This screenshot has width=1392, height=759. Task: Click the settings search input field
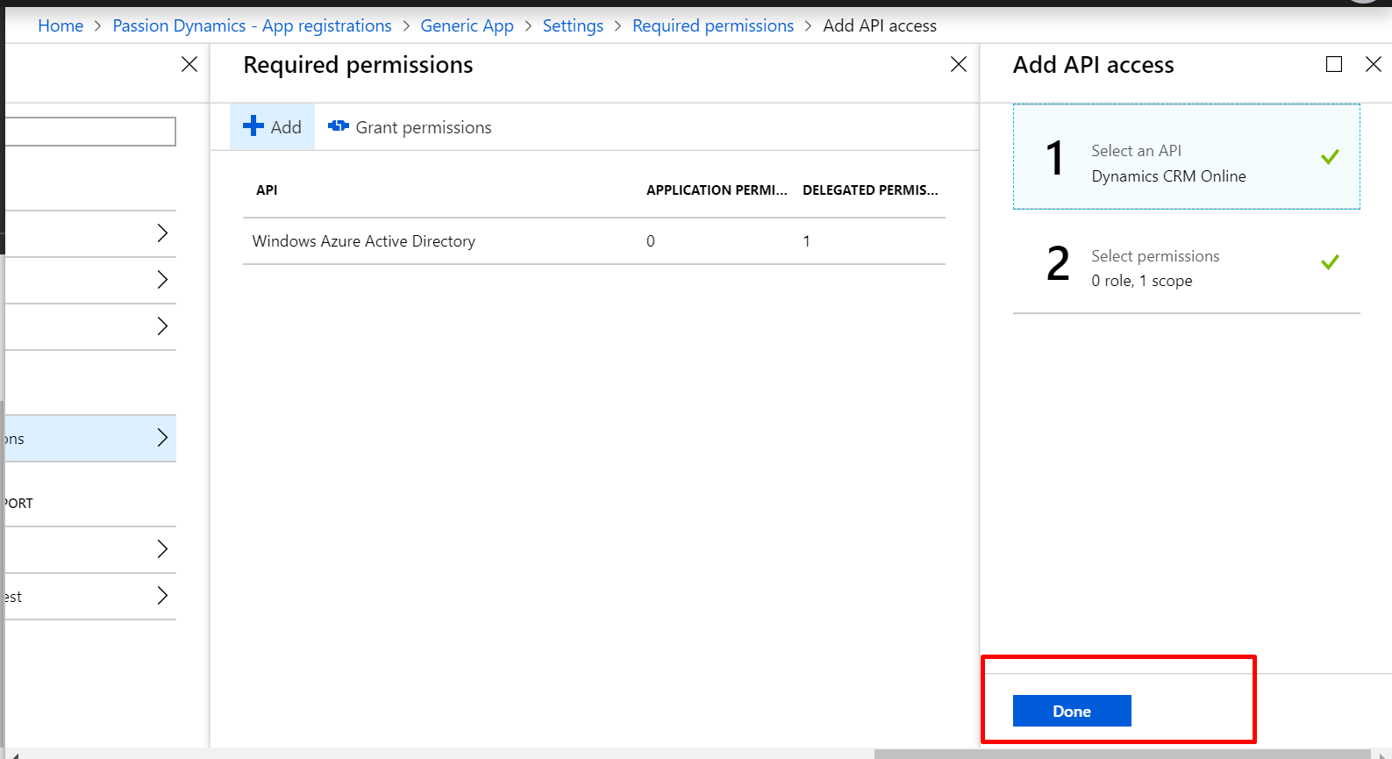pyautogui.click(x=89, y=132)
